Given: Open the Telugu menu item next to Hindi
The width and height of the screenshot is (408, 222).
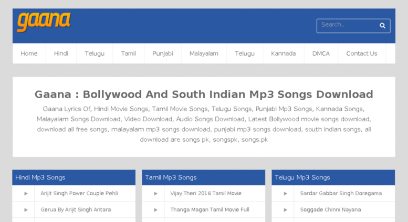Looking at the screenshot, I should tap(95, 54).
